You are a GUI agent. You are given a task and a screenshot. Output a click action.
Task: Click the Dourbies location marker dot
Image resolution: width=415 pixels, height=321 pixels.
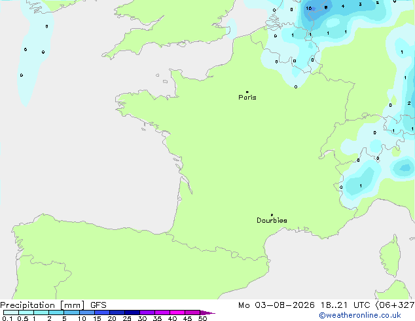tap(272, 215)
